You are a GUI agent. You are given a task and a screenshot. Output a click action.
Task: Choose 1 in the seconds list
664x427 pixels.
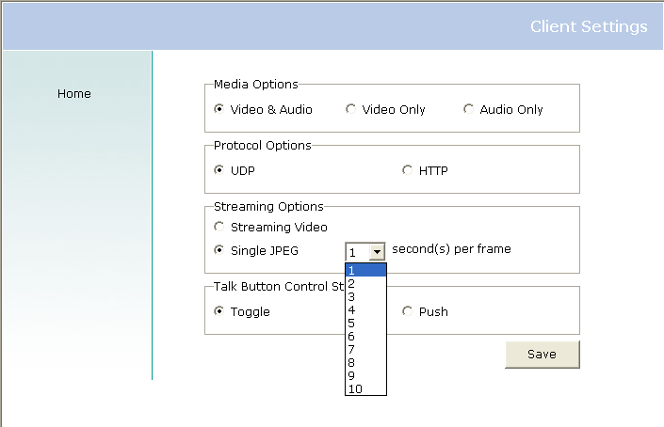click(365, 271)
